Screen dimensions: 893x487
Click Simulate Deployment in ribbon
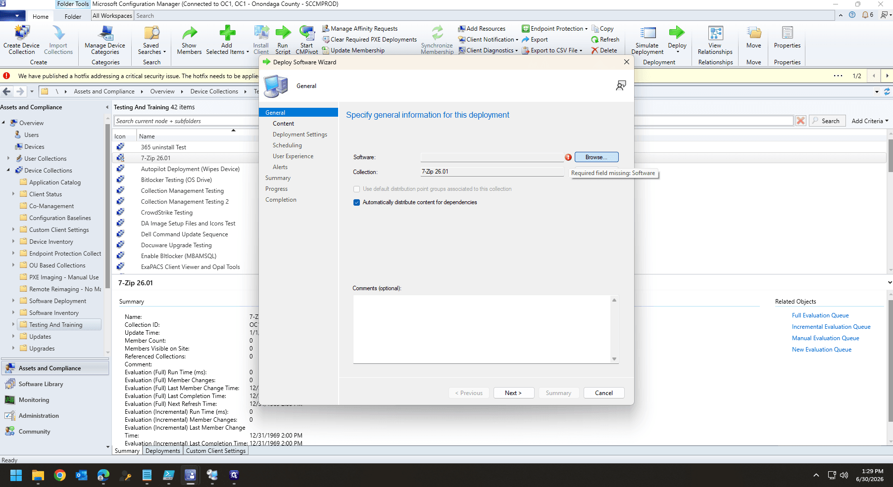pyautogui.click(x=647, y=40)
